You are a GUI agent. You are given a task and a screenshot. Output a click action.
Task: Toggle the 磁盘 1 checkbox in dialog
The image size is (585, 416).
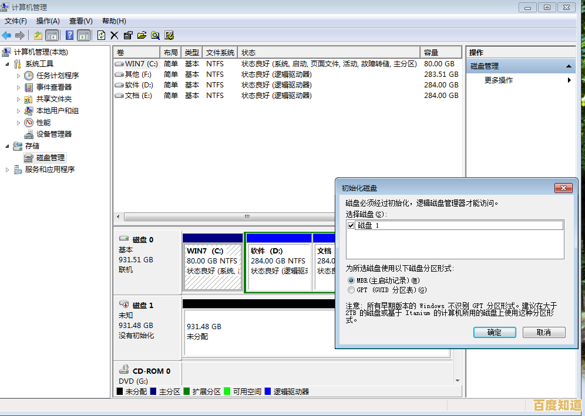tap(351, 225)
